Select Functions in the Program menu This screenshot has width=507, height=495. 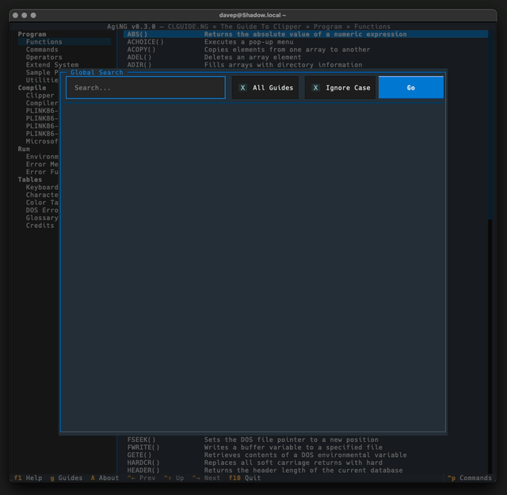coord(44,42)
